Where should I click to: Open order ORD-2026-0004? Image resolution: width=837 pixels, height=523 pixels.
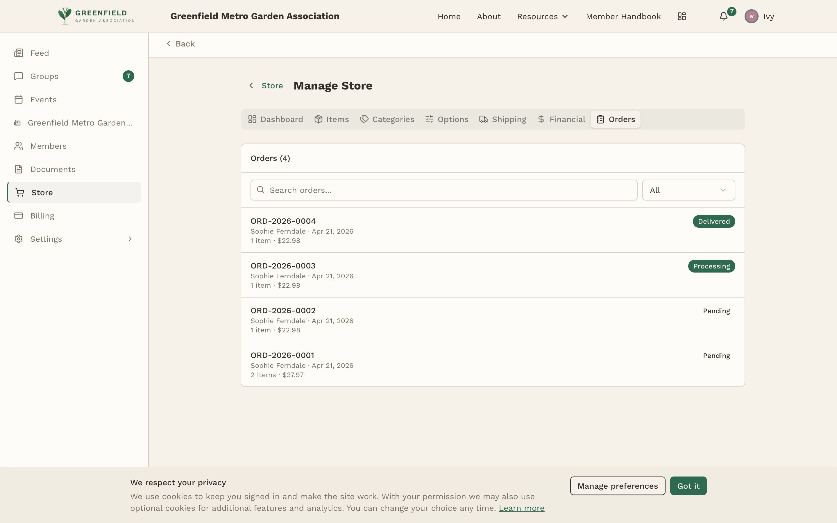[x=493, y=230]
